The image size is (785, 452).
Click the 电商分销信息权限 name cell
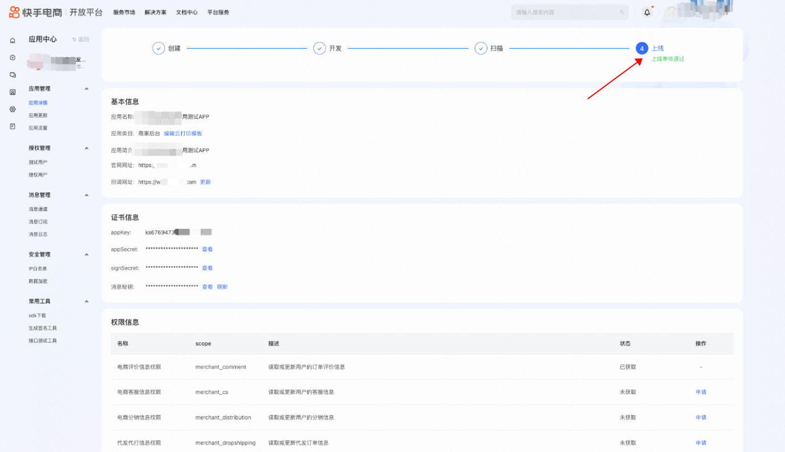coord(139,418)
